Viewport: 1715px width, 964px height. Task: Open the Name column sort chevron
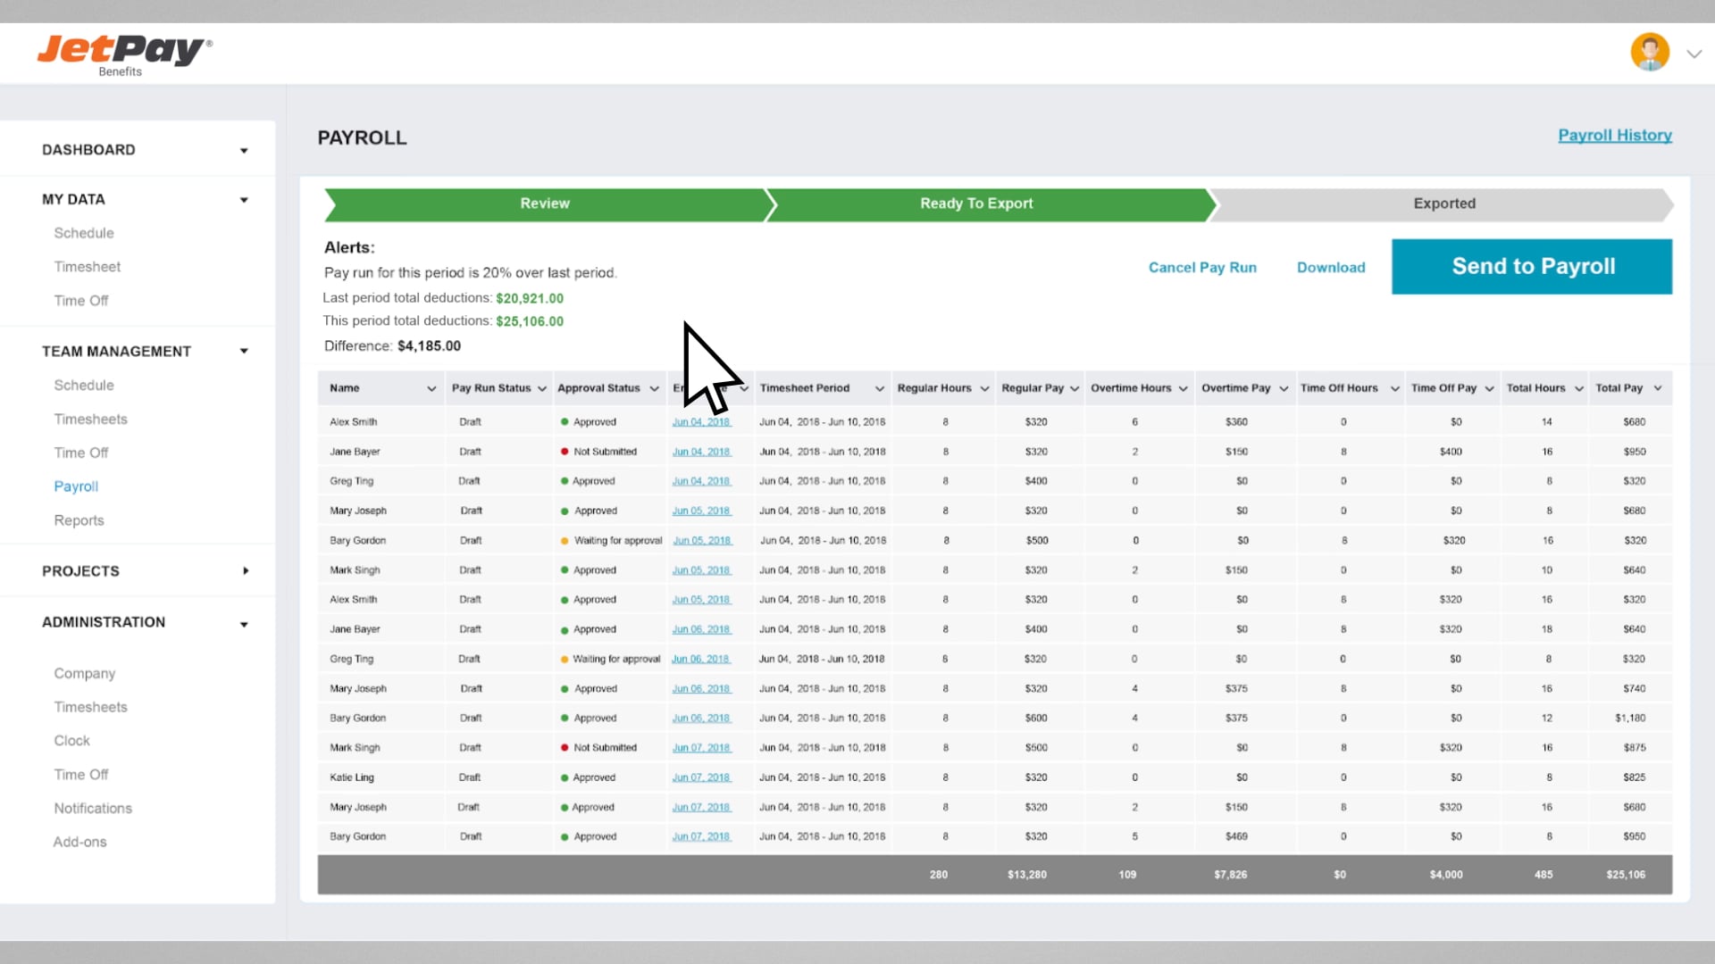point(431,389)
